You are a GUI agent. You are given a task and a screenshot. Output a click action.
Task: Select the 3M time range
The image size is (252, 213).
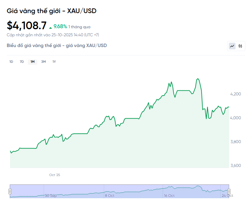pyautogui.click(x=43, y=62)
